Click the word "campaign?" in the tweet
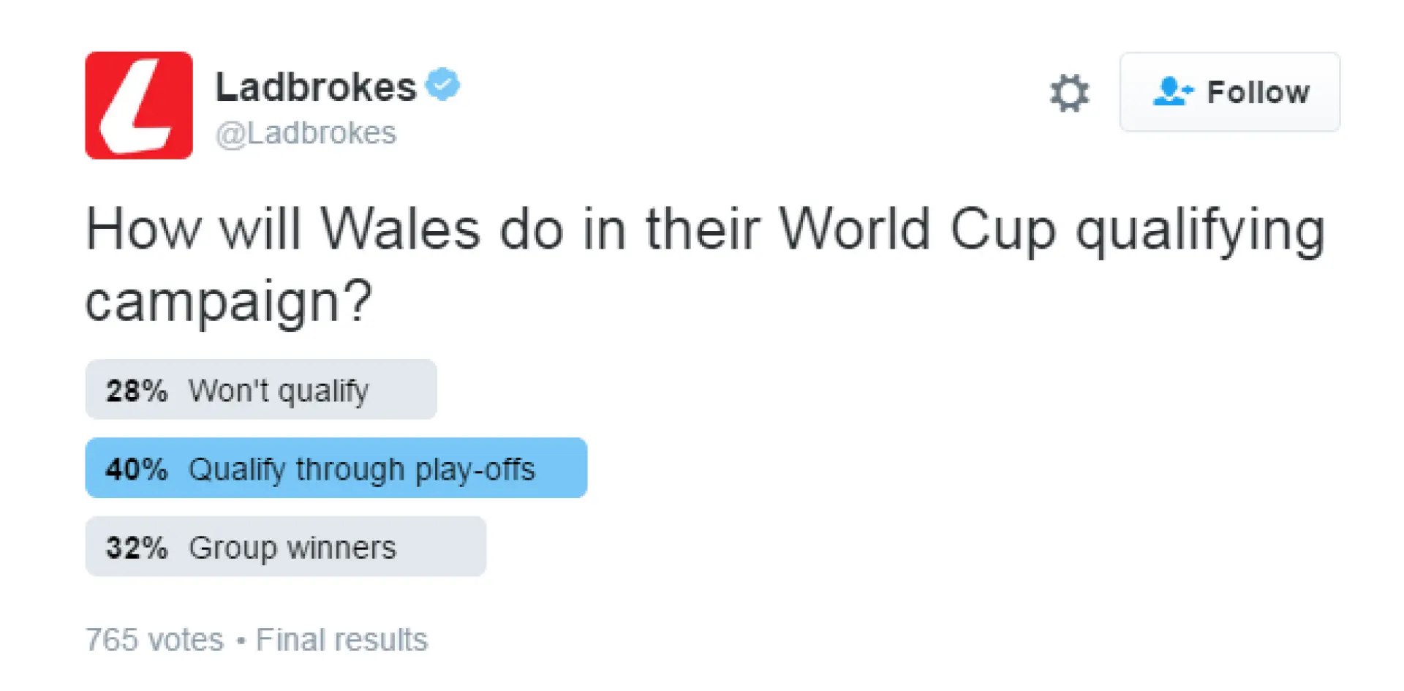This screenshot has width=1404, height=691. coord(229,301)
